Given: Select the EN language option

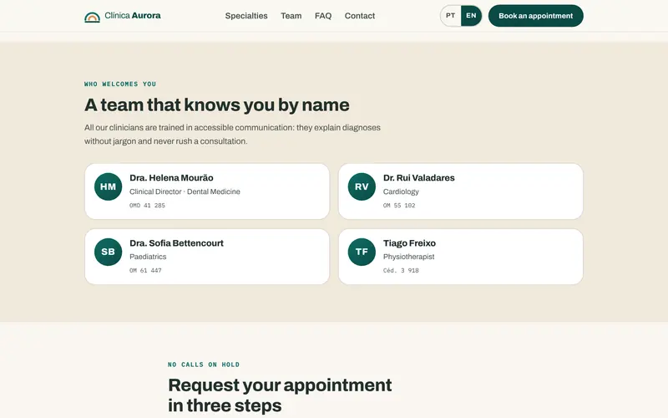Looking at the screenshot, I should click(471, 16).
